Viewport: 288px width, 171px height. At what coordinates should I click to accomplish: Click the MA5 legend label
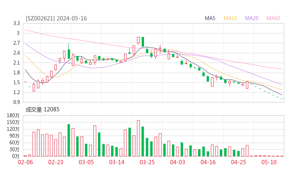click(x=210, y=18)
